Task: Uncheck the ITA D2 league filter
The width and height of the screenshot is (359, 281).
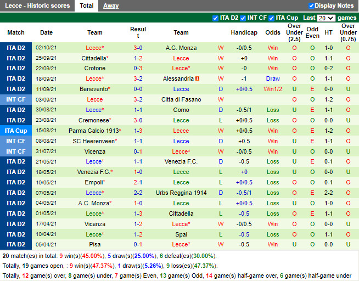Action: point(215,18)
